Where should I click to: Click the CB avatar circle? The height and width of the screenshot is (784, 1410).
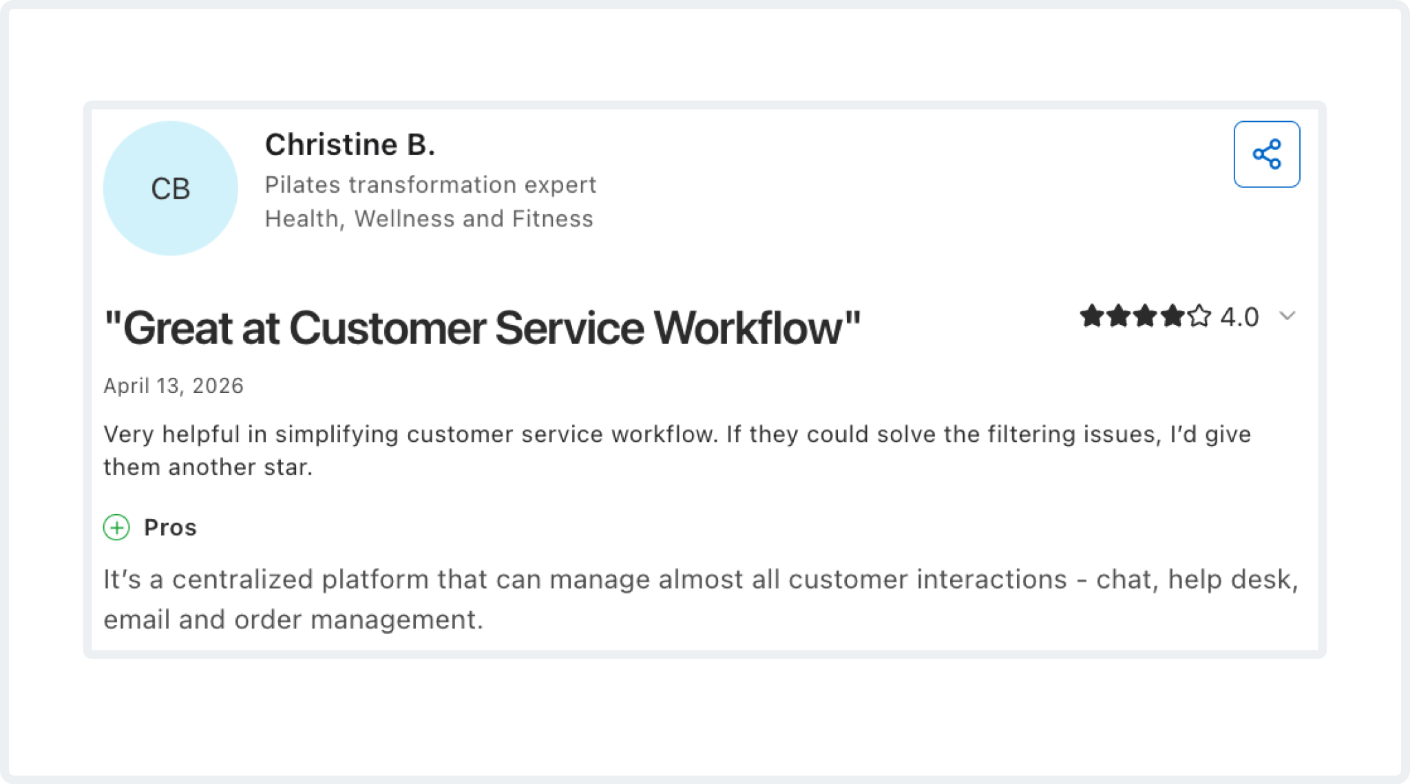tap(171, 188)
